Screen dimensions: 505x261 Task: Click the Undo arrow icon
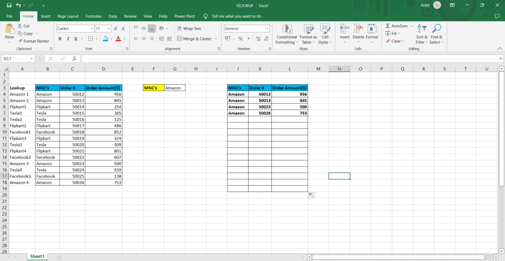18,6
